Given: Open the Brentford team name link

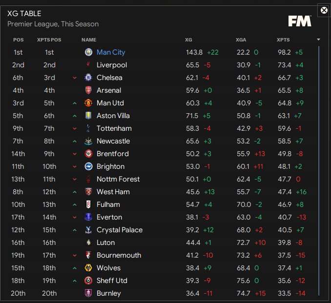Looking at the screenshot, I should point(113,154).
